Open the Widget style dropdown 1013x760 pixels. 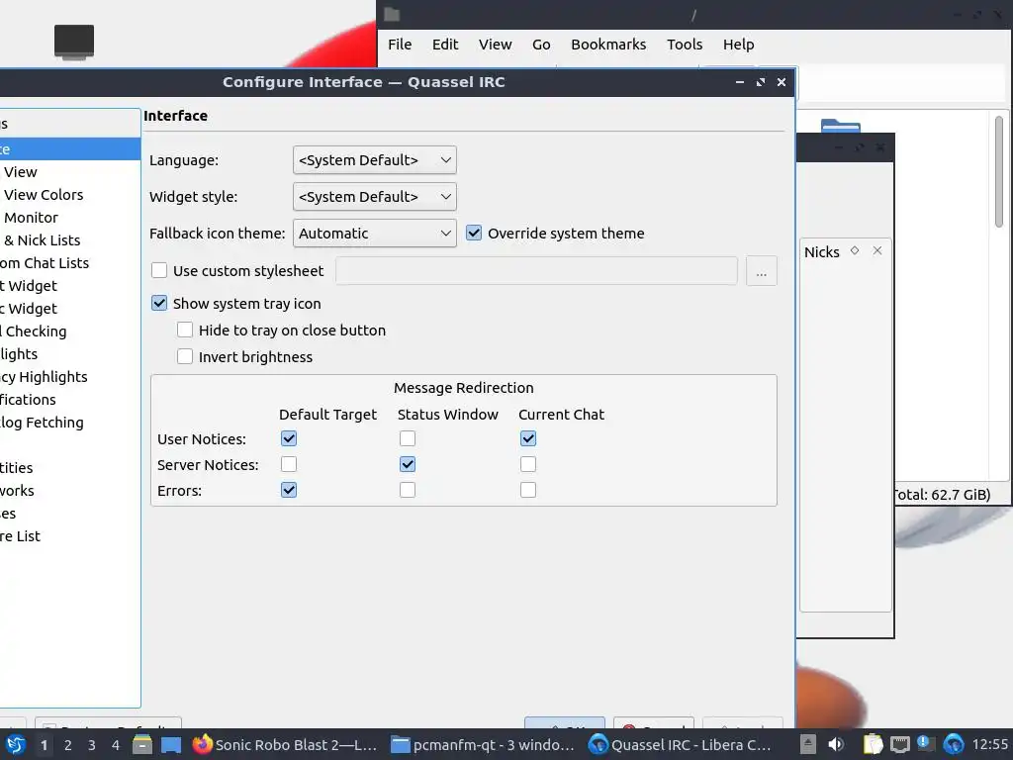click(x=375, y=197)
